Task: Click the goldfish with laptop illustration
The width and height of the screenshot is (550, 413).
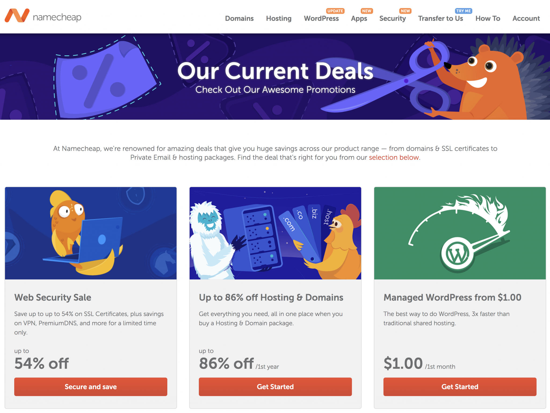Action: pos(91,233)
